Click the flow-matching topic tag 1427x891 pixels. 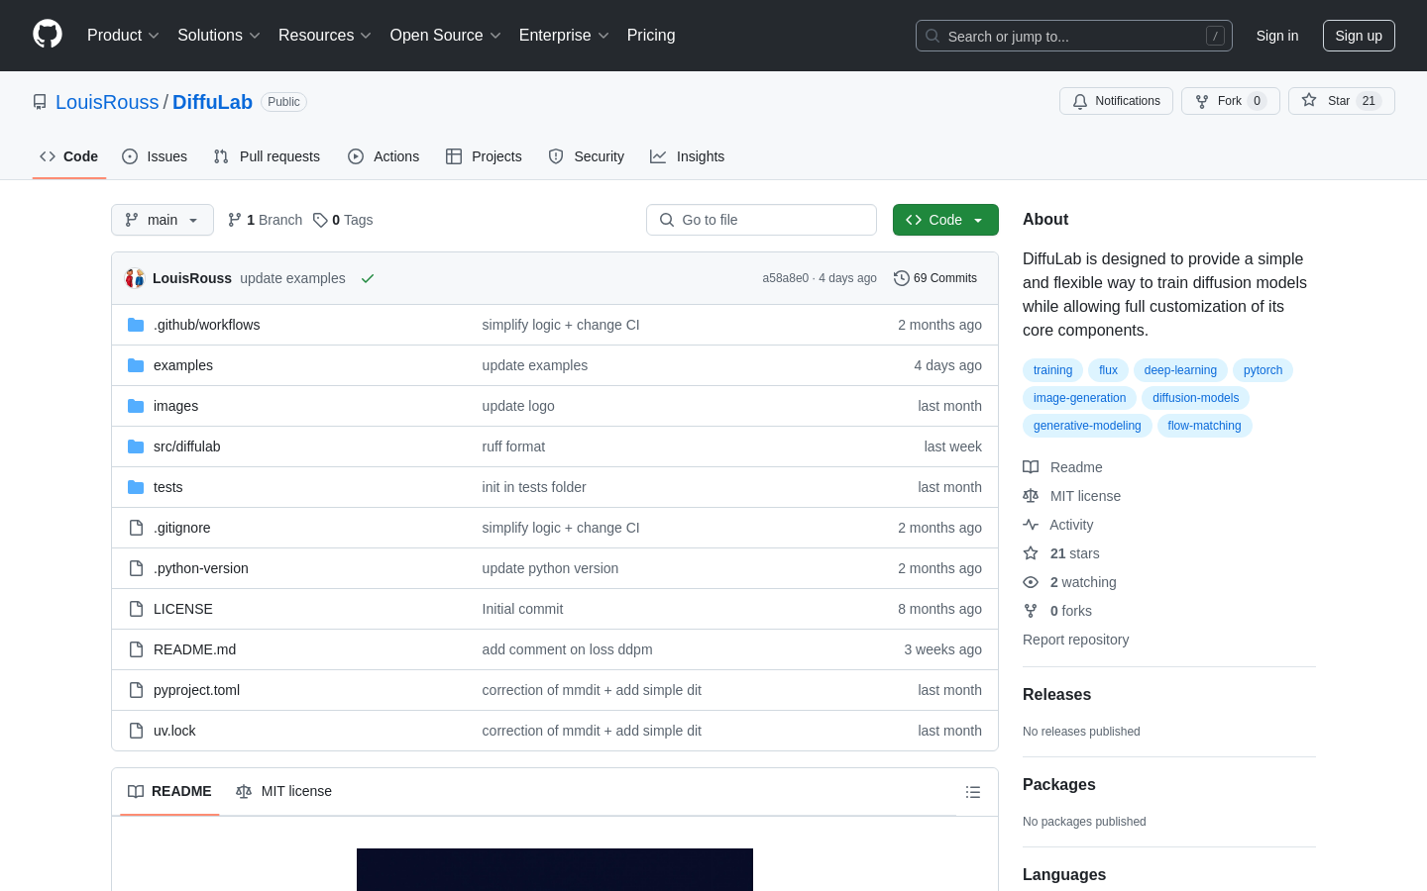pyautogui.click(x=1204, y=426)
